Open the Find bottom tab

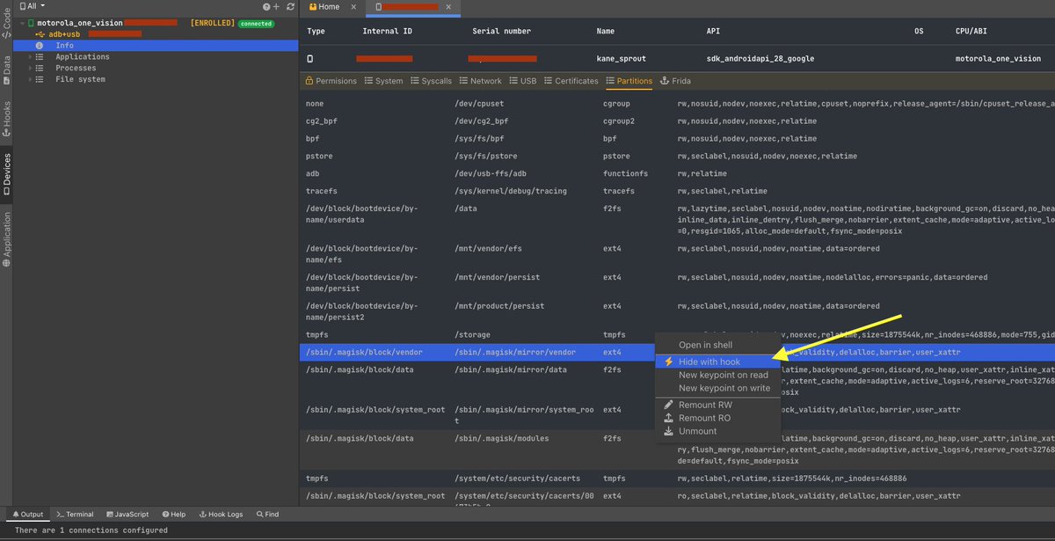tap(267, 515)
